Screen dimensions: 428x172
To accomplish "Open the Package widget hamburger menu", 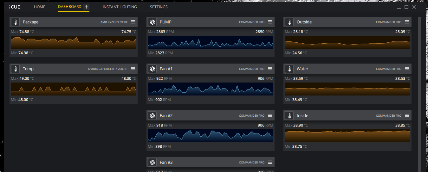I will [133, 22].
